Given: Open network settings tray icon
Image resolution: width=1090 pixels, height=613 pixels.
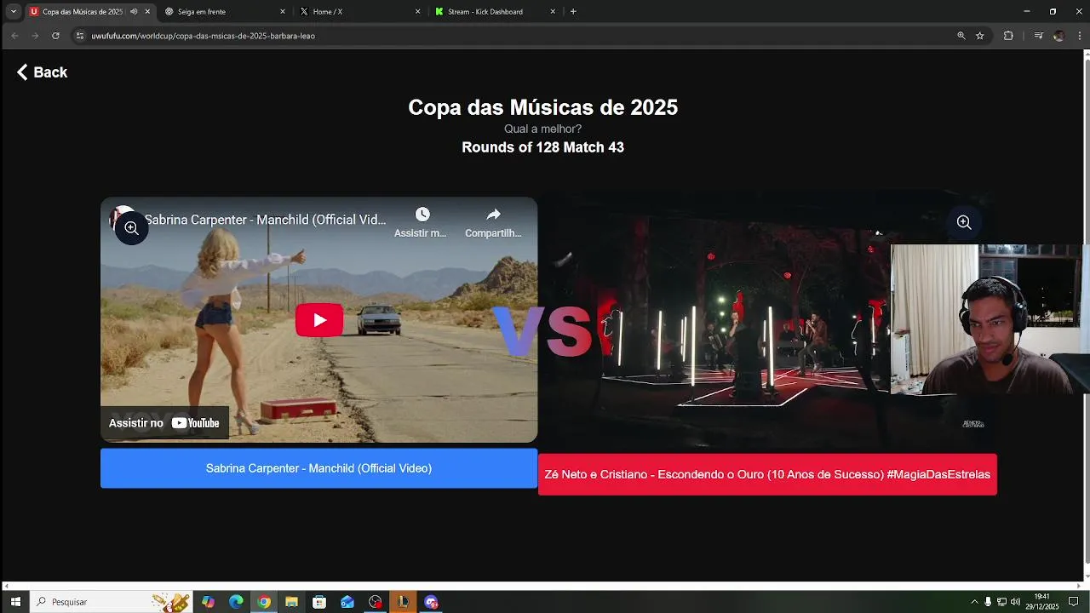Looking at the screenshot, I should [1001, 602].
